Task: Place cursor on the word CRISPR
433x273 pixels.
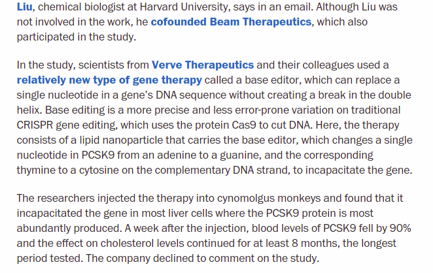Action: (x=35, y=125)
